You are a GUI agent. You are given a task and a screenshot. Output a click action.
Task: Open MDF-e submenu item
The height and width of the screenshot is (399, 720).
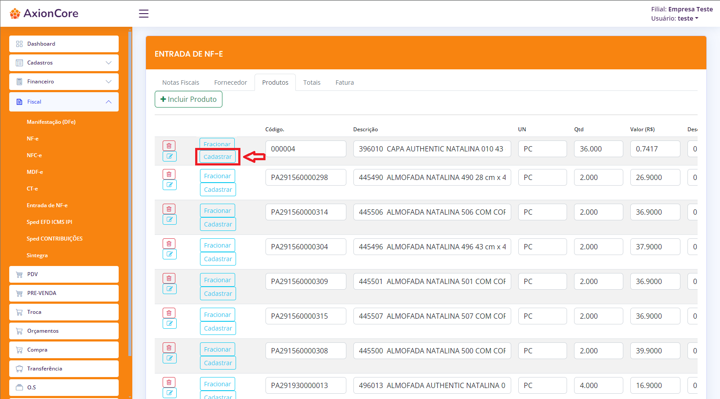[x=35, y=172]
